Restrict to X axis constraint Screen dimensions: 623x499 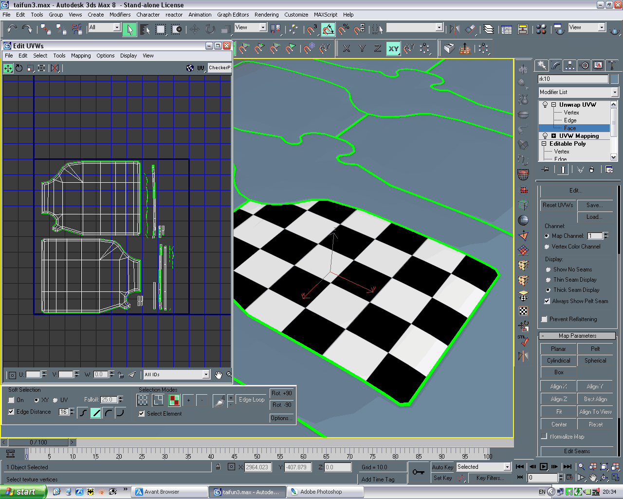click(347, 48)
